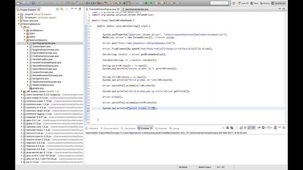Click Remove All Terminated Launches in Console
Image resolution: width=303 pixels, height=170 pixels.
(x=232, y=128)
